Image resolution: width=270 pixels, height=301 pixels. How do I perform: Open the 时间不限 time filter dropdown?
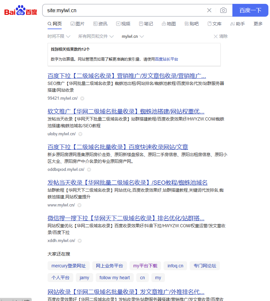(x=59, y=36)
